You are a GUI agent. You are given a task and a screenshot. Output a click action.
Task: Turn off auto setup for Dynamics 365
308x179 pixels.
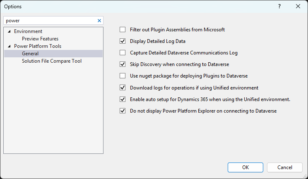(123, 99)
